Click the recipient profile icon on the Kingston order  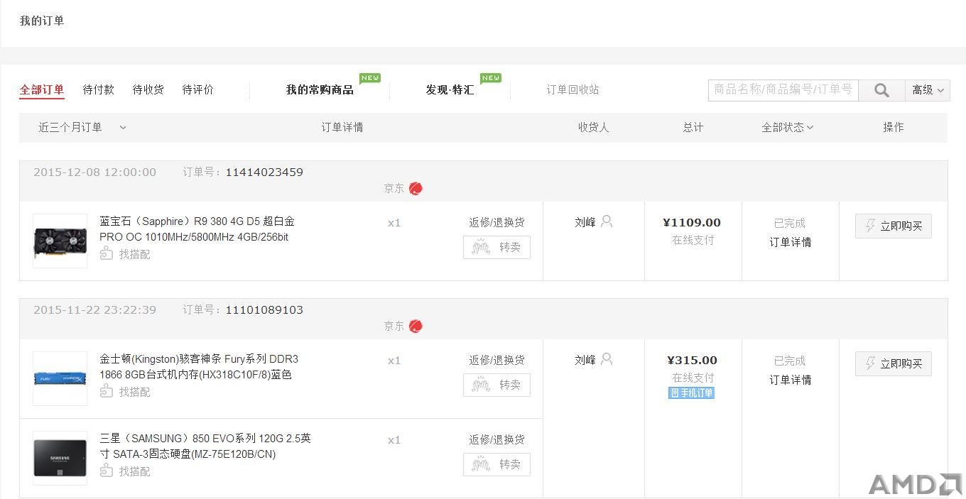[607, 359]
